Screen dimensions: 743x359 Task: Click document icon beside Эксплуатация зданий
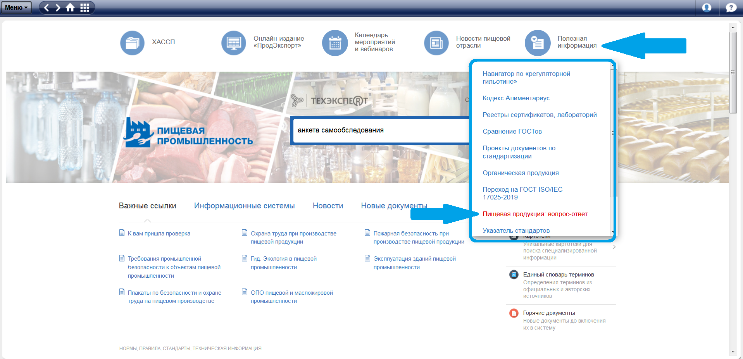click(x=367, y=258)
